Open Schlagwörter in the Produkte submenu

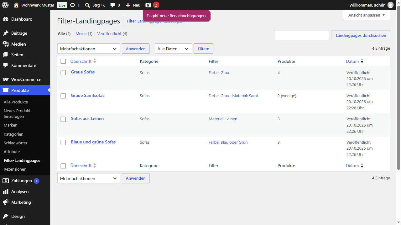16,143
